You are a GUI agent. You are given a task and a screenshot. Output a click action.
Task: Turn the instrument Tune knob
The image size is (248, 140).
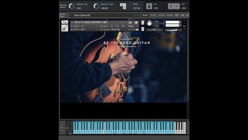coord(150,23)
